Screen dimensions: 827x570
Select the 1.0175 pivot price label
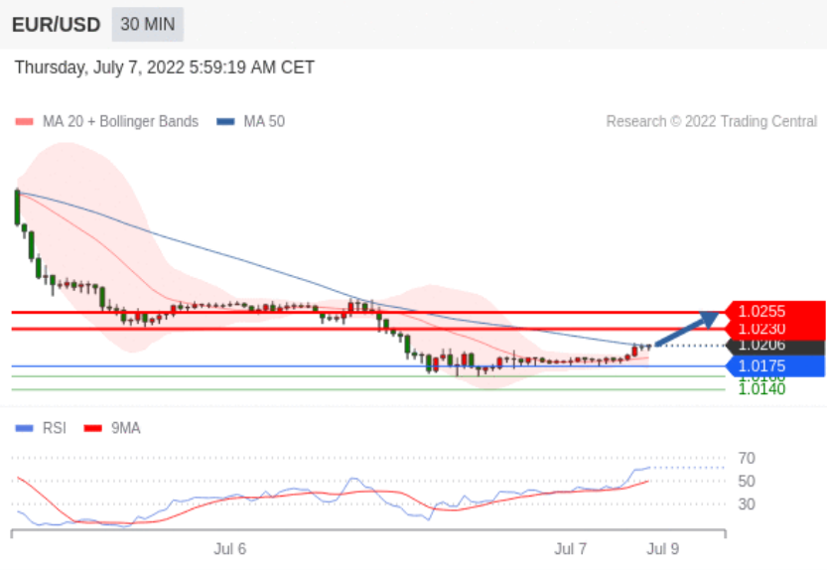point(775,365)
